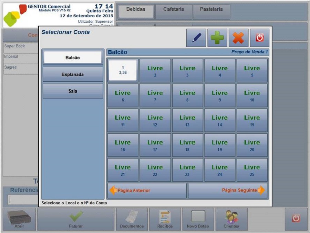The height and width of the screenshot is (233, 310).
Task: Open the Cafetaria category tab
Action: coord(173,10)
